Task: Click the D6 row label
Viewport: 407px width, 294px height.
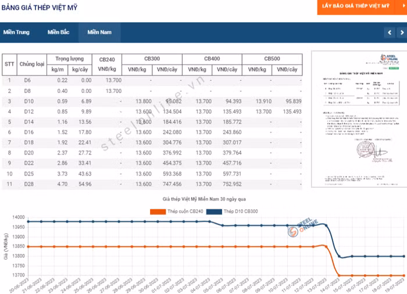Action: point(27,80)
